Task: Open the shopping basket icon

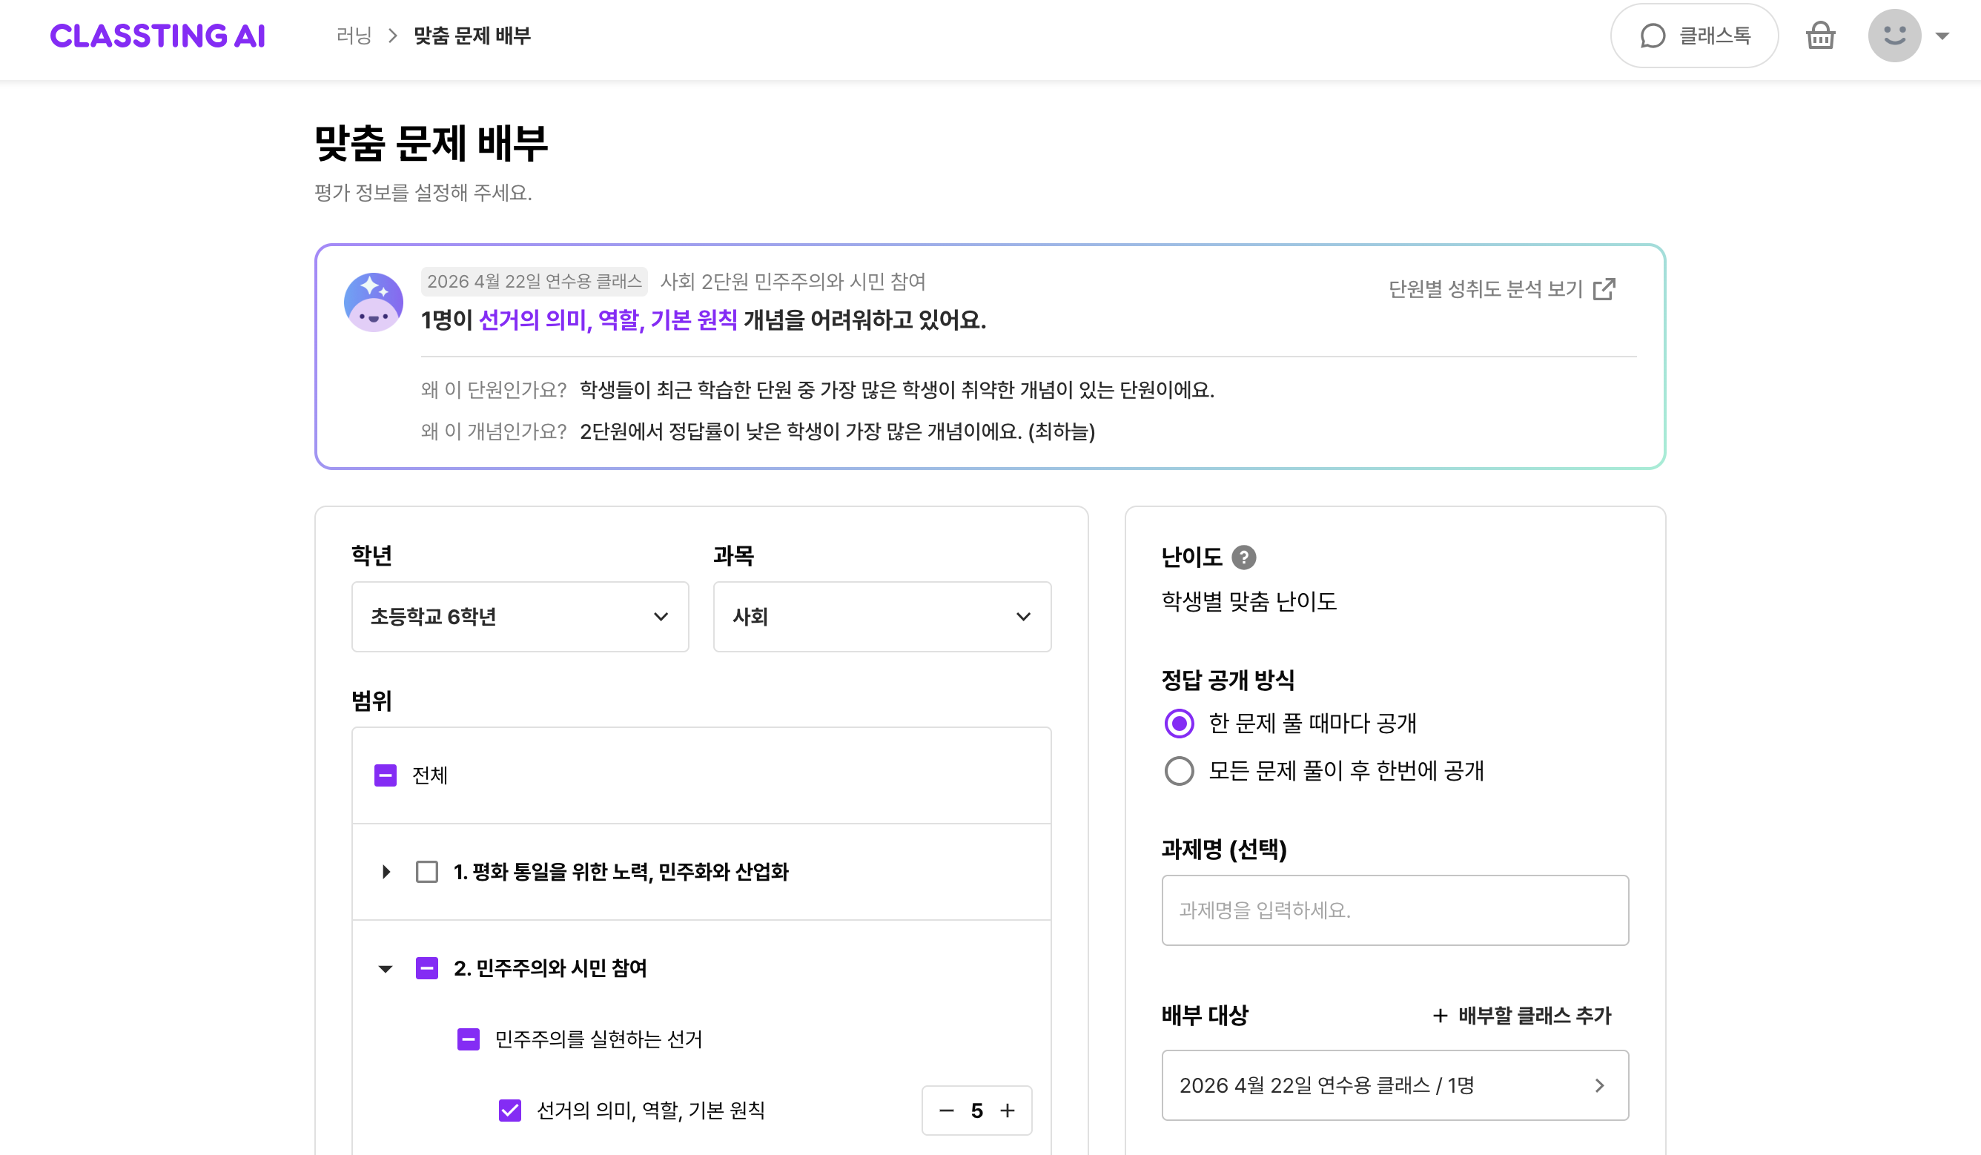Action: [1820, 36]
